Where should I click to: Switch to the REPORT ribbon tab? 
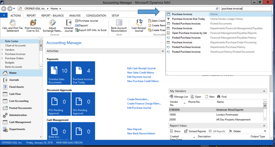tap(31, 16)
